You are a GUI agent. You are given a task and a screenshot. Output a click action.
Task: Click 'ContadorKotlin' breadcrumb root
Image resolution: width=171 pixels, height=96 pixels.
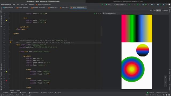[6, 5]
